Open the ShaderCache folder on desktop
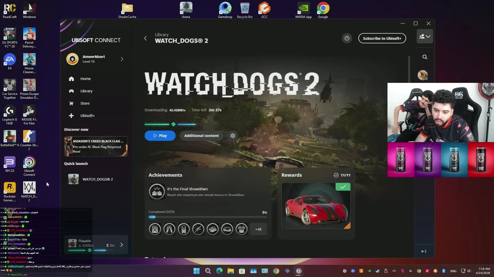Viewport: 494px width, 277px height. tap(127, 10)
